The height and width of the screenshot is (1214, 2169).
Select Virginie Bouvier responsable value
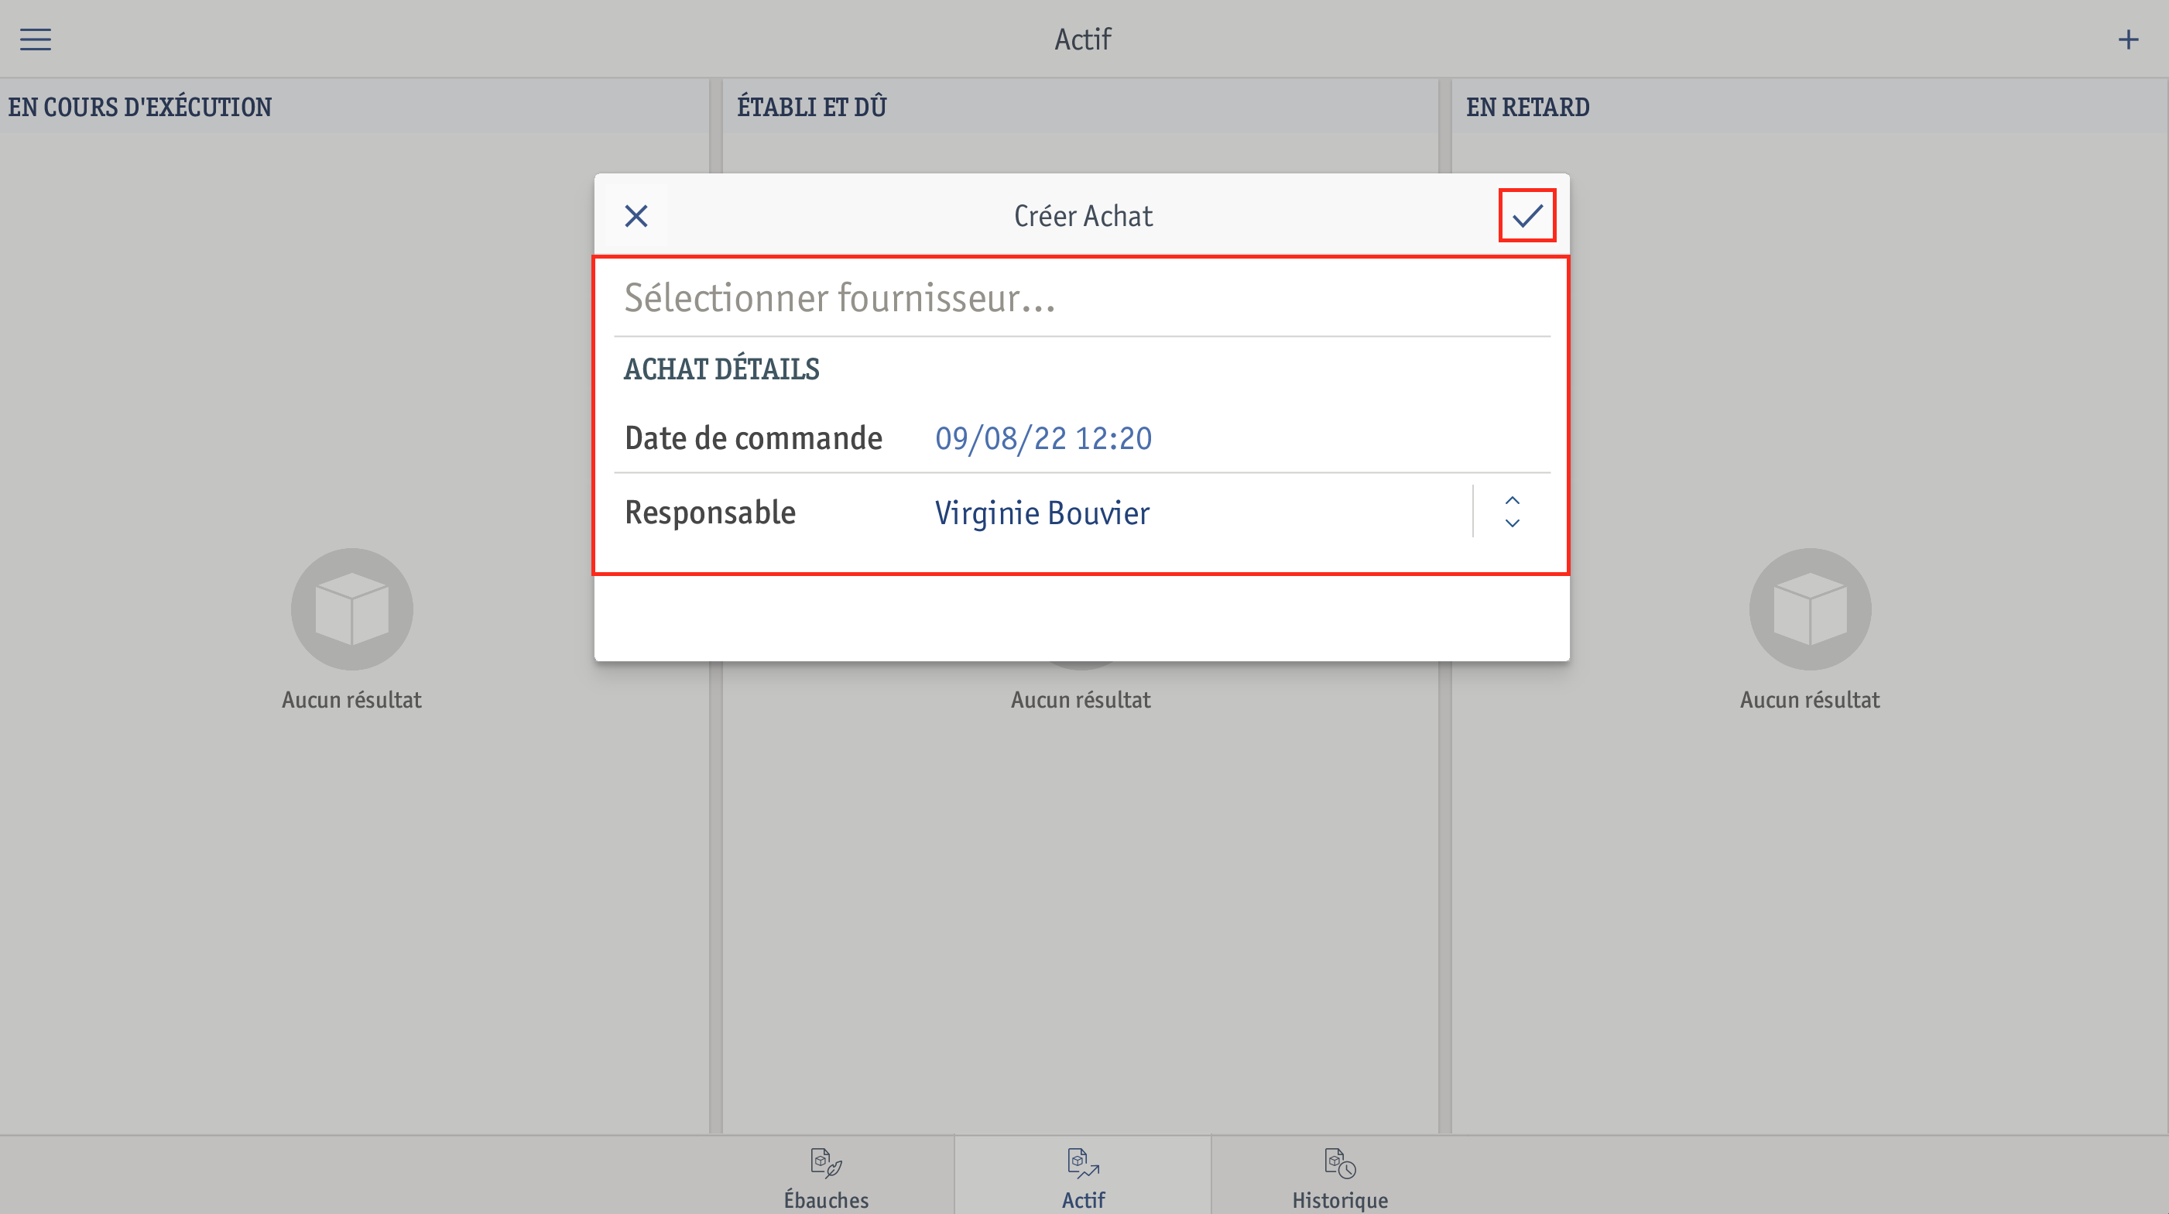pos(1042,513)
